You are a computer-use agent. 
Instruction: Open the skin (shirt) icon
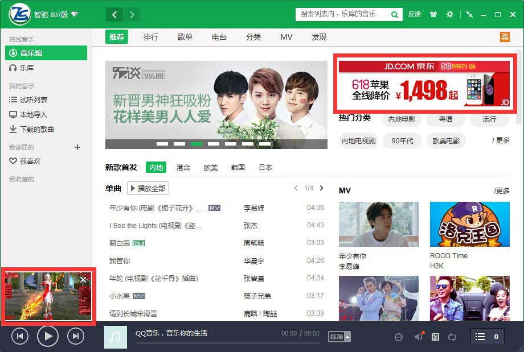[x=433, y=14]
